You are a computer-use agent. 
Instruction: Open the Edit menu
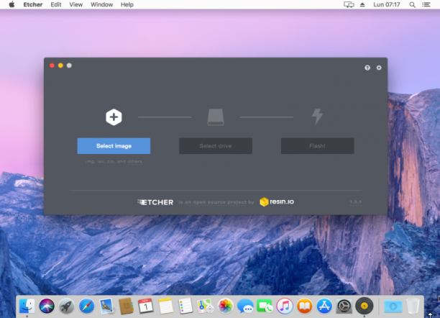point(56,4)
